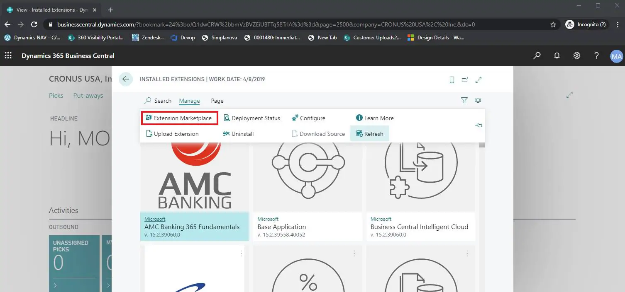Screen dimensions: 625x292
Task: Click the address bar URL
Action: (x=266, y=24)
